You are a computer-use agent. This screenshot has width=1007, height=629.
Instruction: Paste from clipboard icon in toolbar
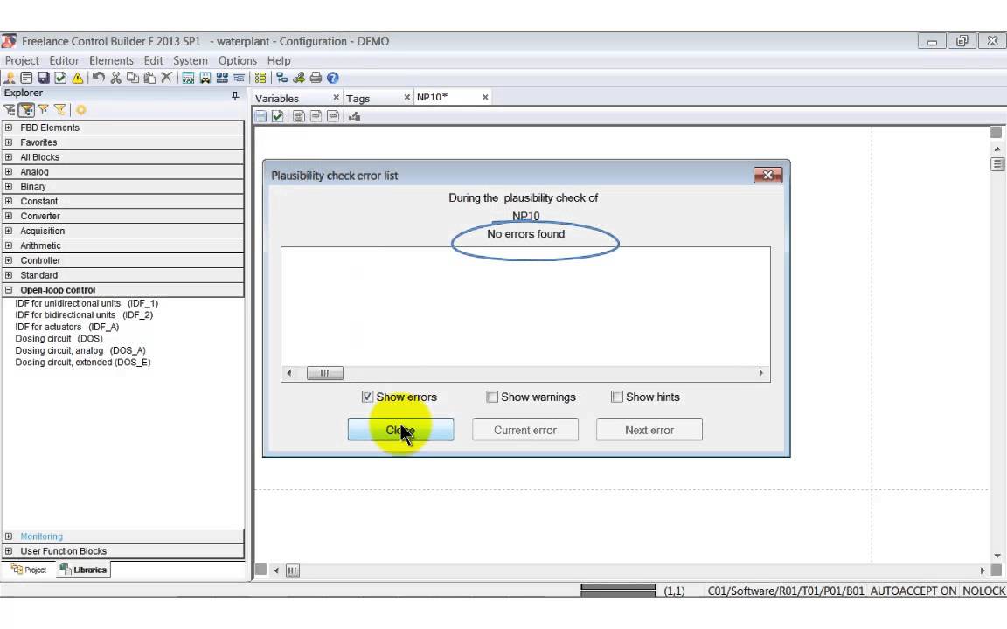(149, 78)
